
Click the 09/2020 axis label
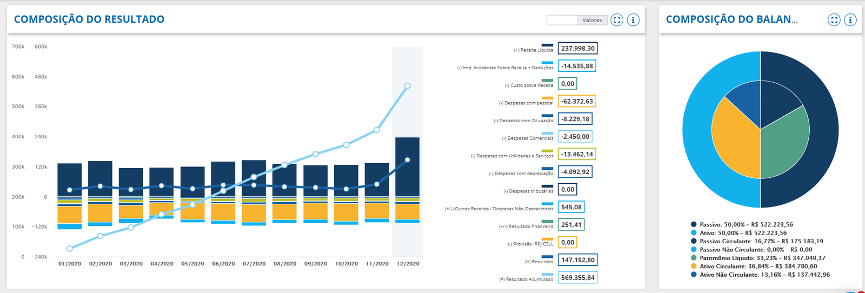click(x=316, y=264)
